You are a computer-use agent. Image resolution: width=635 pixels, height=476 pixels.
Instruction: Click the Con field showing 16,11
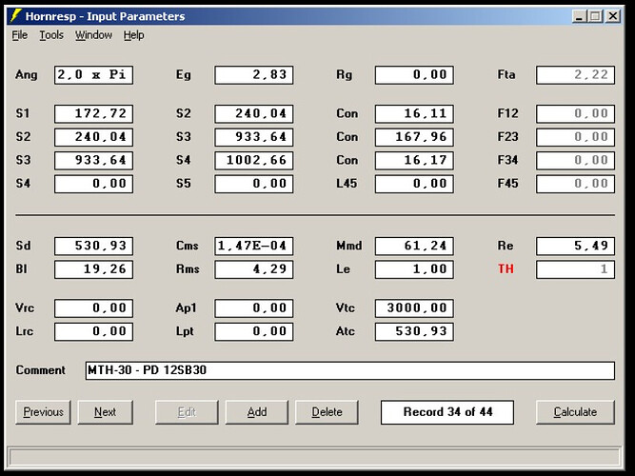[414, 114]
